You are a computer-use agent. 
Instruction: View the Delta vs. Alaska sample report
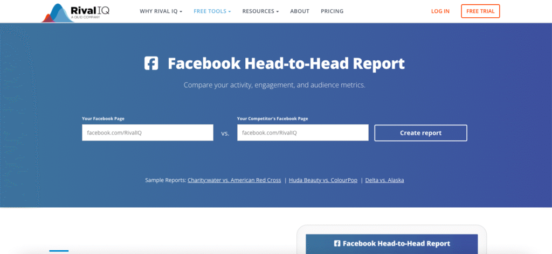click(384, 180)
